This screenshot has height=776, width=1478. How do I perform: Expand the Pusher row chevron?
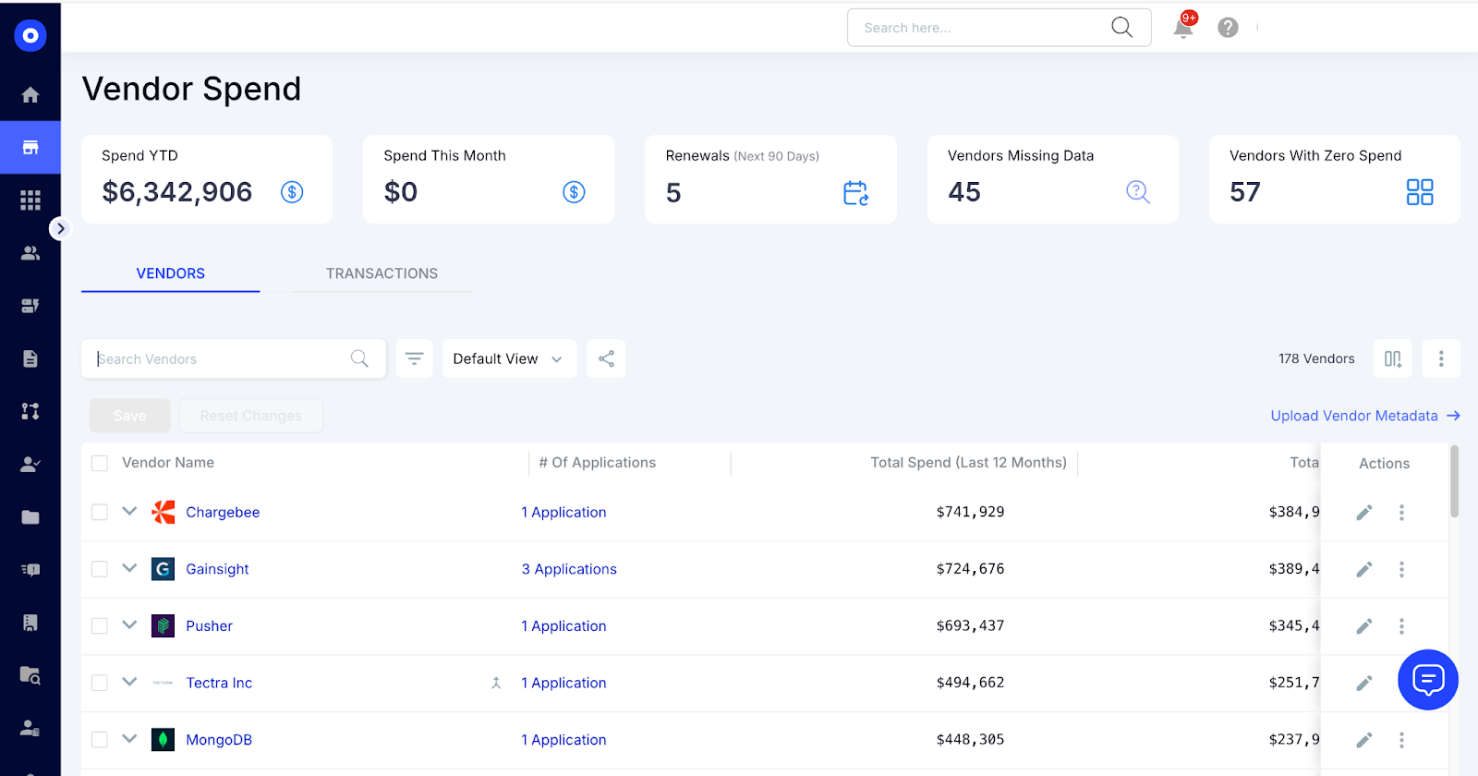click(x=129, y=624)
